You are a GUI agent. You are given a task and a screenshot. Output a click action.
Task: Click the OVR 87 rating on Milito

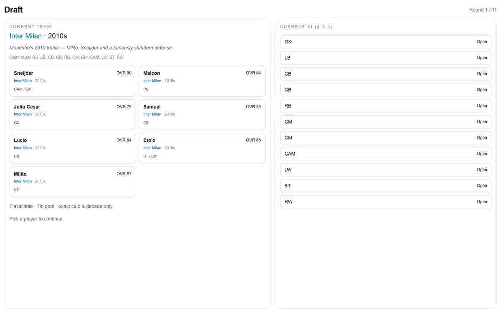(124, 174)
